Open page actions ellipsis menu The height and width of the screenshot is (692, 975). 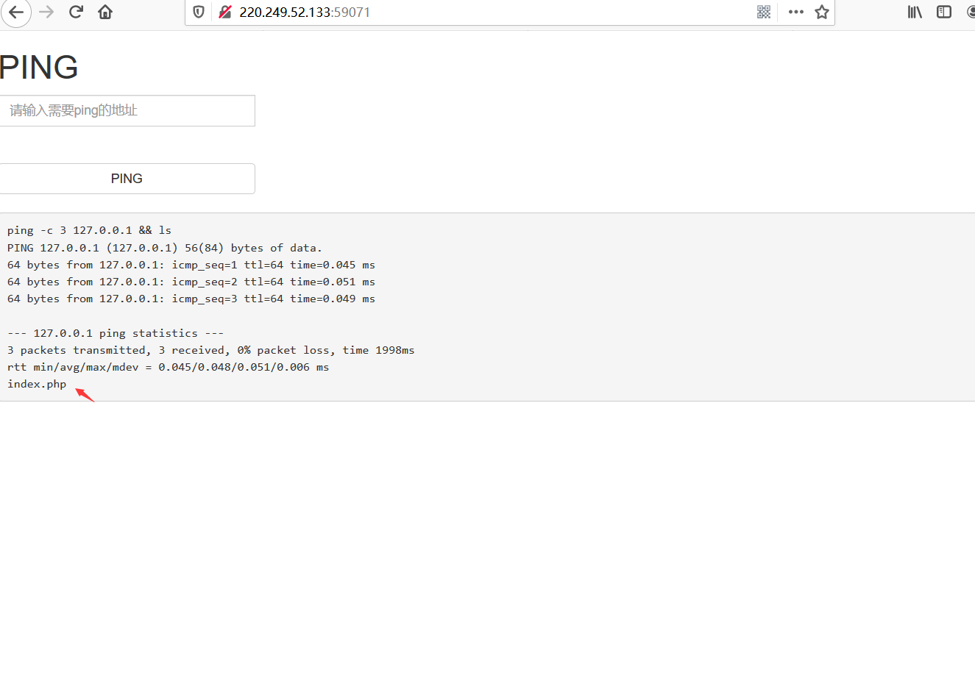pos(795,13)
